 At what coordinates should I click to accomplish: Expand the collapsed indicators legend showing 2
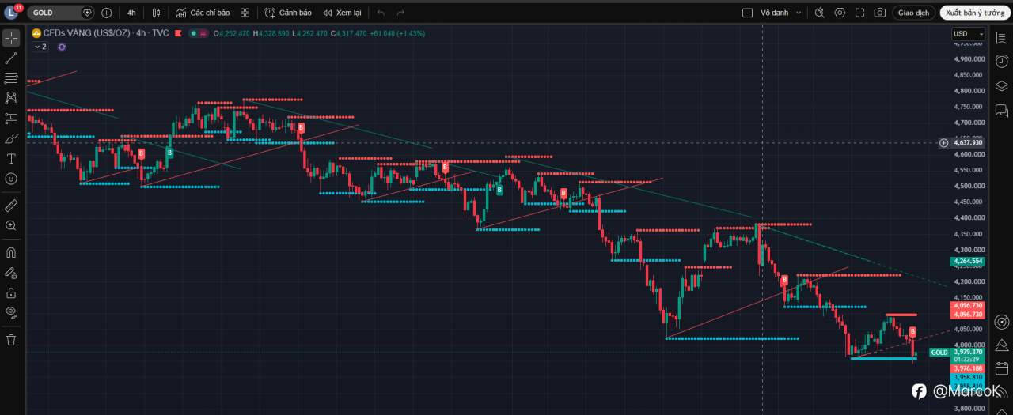tap(40, 47)
